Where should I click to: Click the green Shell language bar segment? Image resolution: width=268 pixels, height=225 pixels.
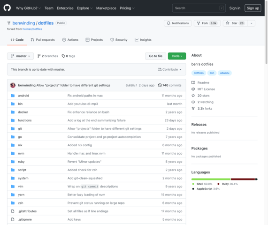coord(211,179)
